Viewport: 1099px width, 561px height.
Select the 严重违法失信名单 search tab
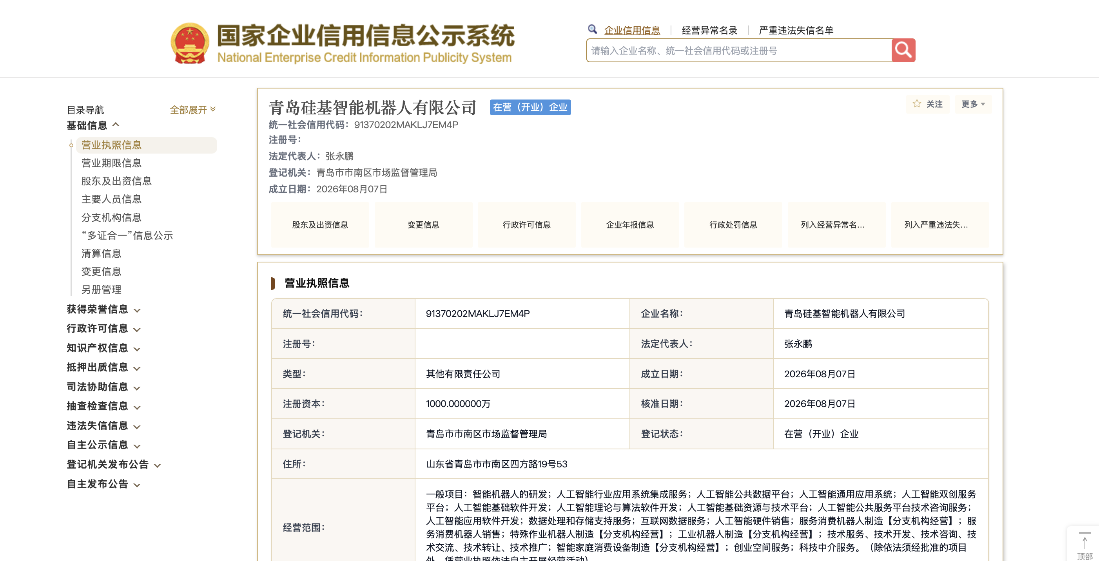(x=796, y=30)
